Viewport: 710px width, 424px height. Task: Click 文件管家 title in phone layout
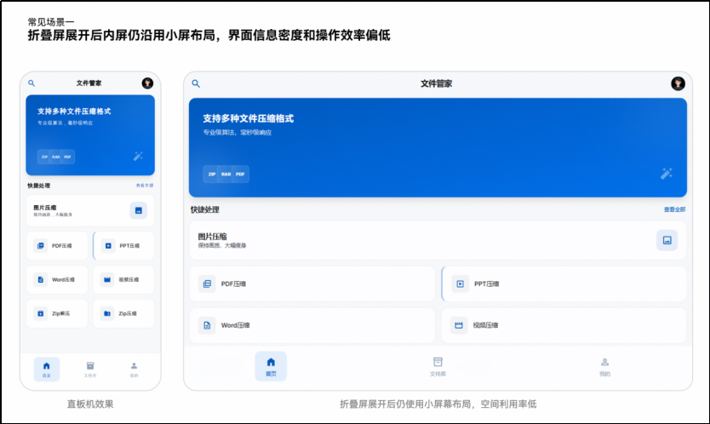(x=89, y=83)
